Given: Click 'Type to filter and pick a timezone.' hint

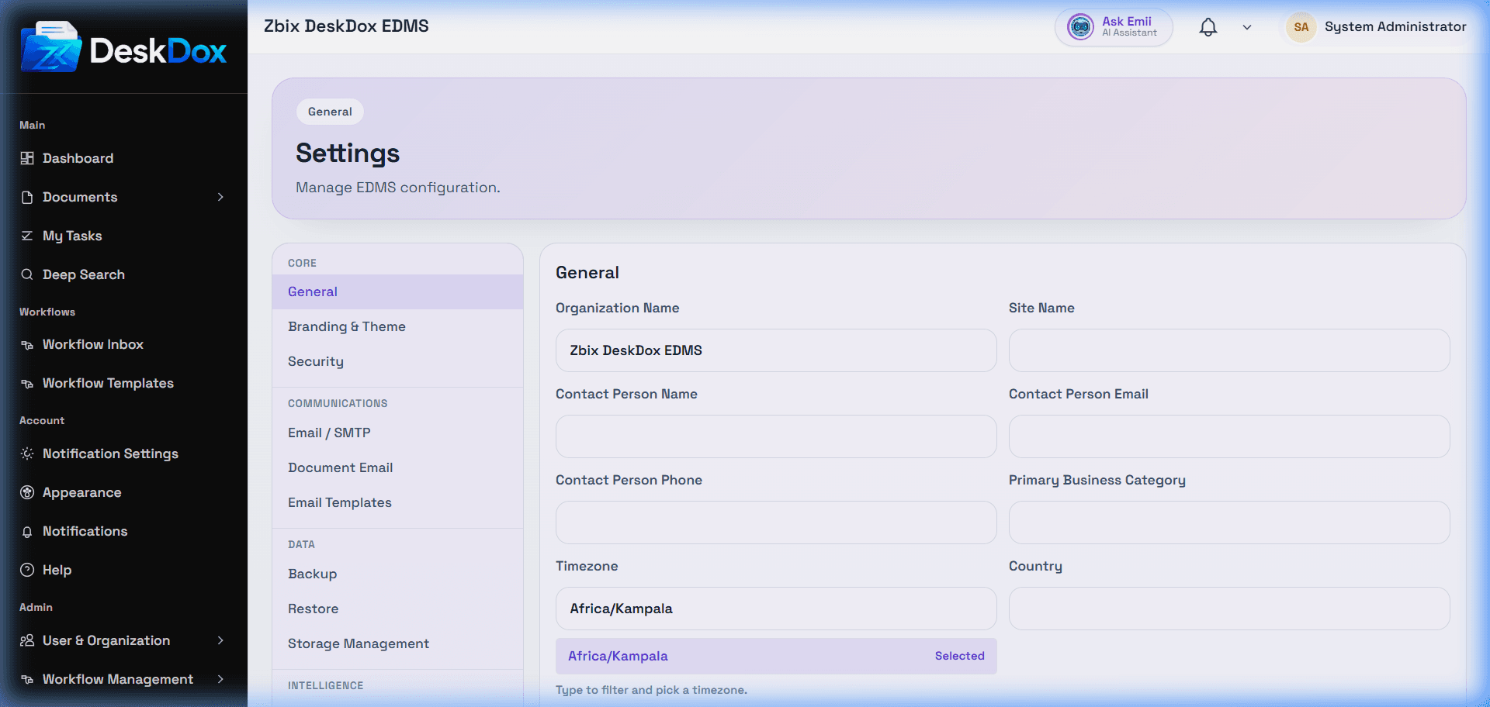Looking at the screenshot, I should tap(651, 690).
